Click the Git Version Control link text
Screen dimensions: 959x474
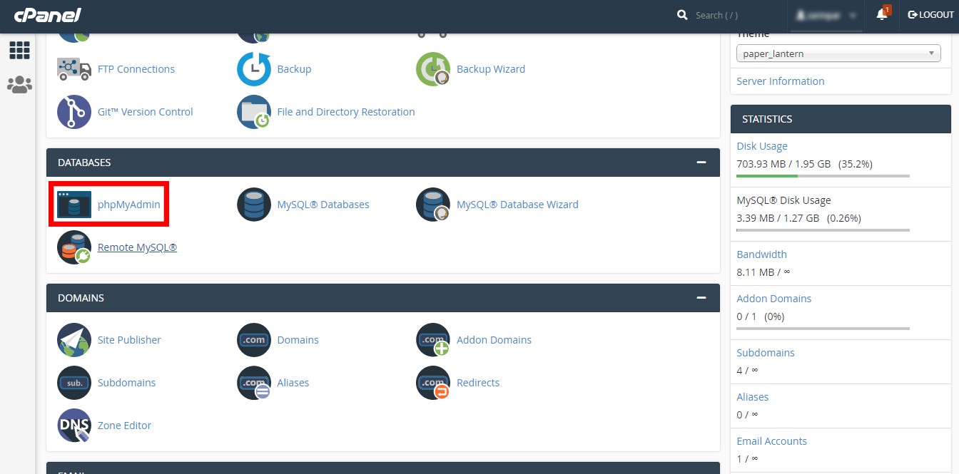click(146, 112)
